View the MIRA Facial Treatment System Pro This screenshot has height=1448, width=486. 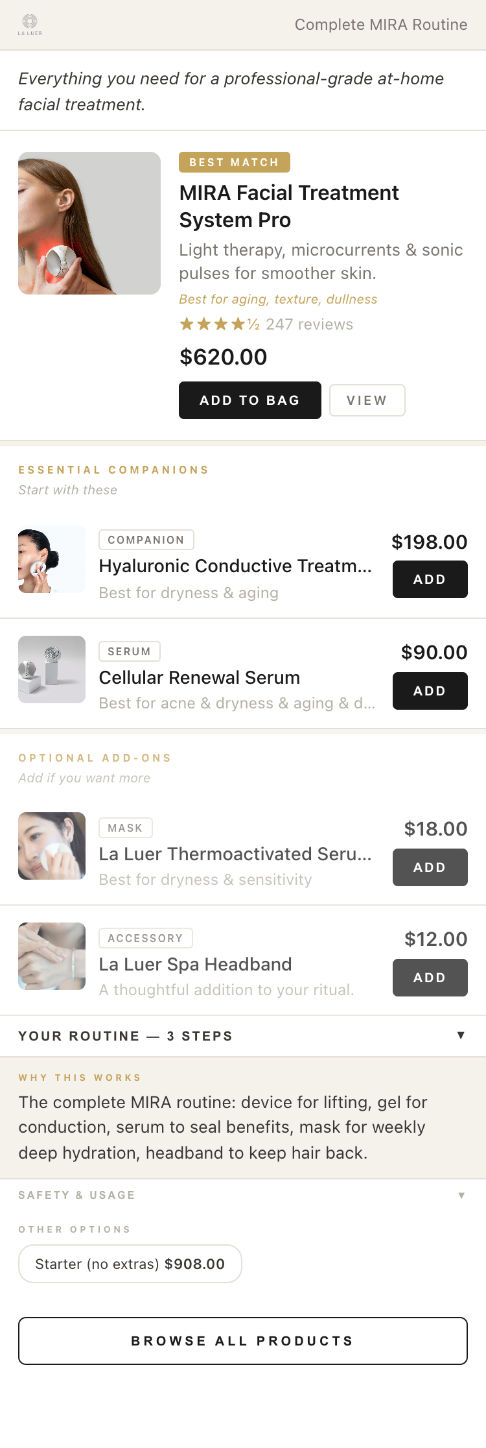click(367, 400)
